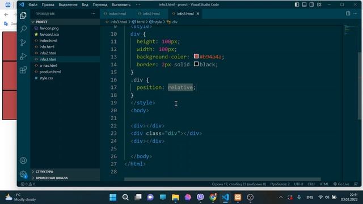Split the editor to the right
The width and height of the screenshot is (363, 204).
pyautogui.click(x=348, y=14)
